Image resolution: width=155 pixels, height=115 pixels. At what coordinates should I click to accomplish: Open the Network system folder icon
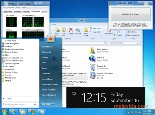point(93,59)
